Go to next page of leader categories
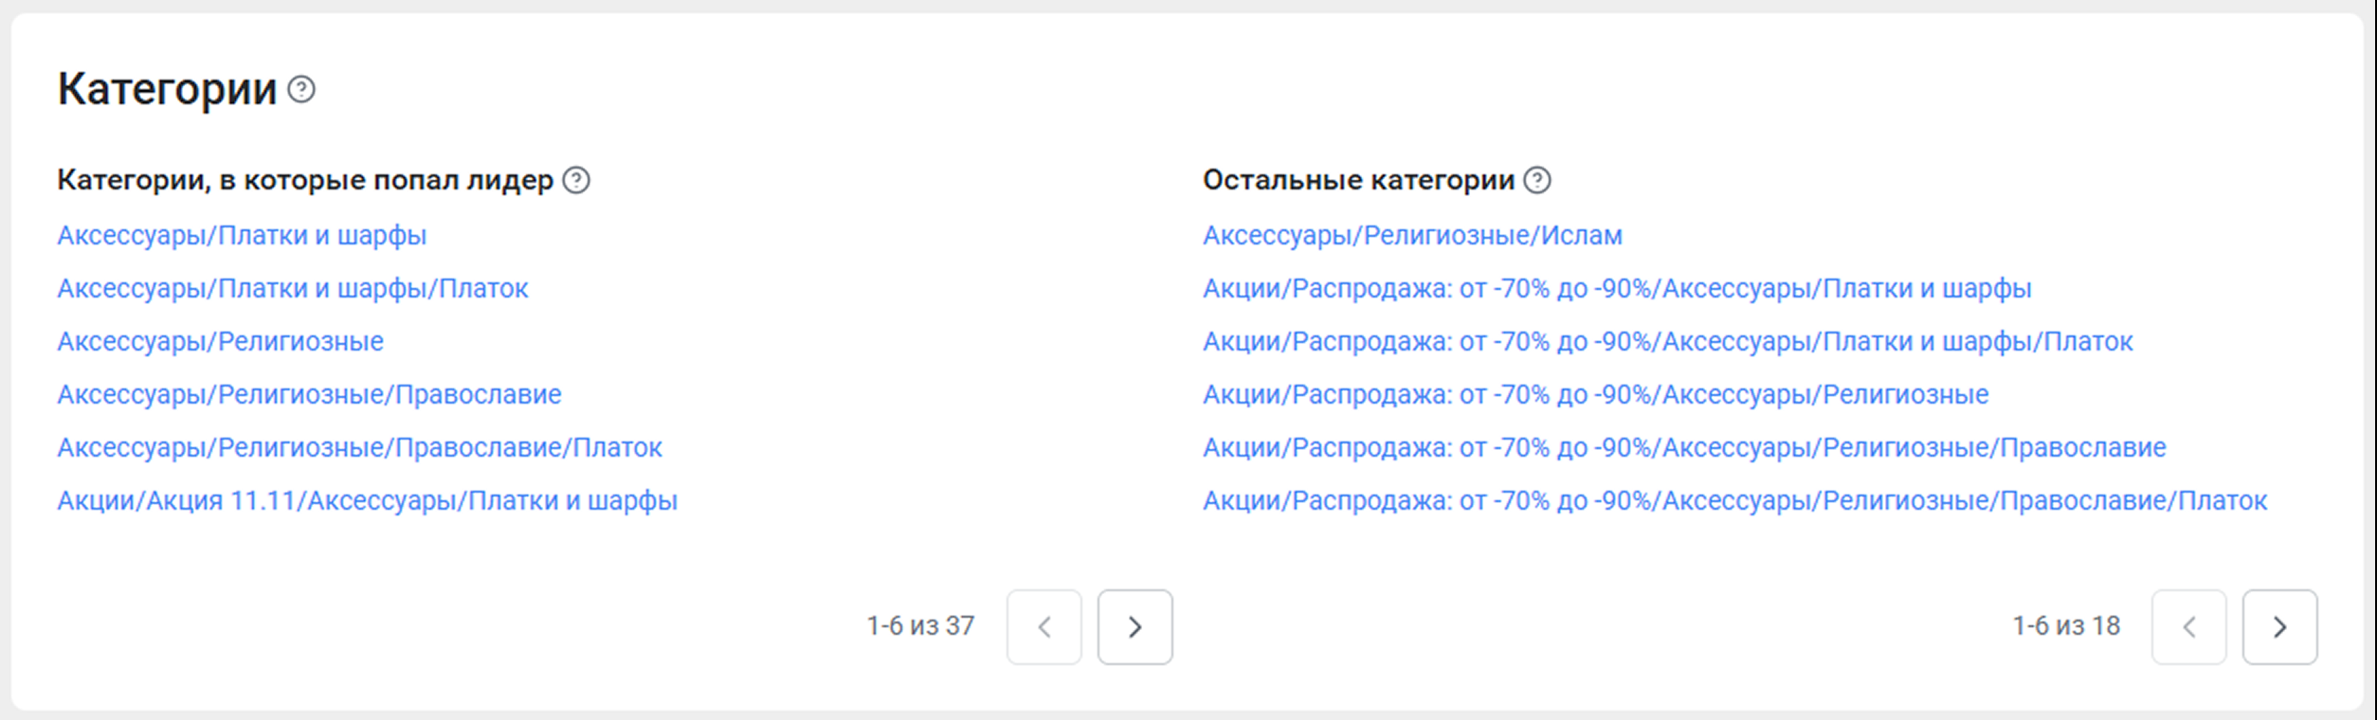Image resolution: width=2377 pixels, height=720 pixels. coord(1134,627)
